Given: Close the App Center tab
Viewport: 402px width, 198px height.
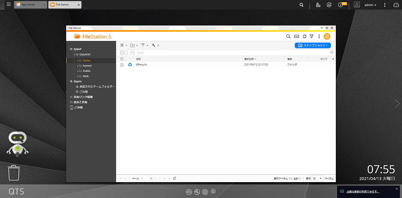Looking at the screenshot, I should pyautogui.click(x=44, y=5).
